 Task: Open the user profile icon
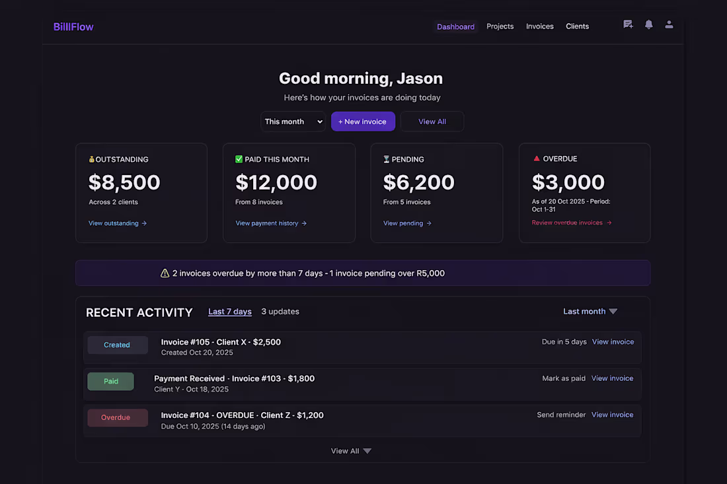pos(669,24)
